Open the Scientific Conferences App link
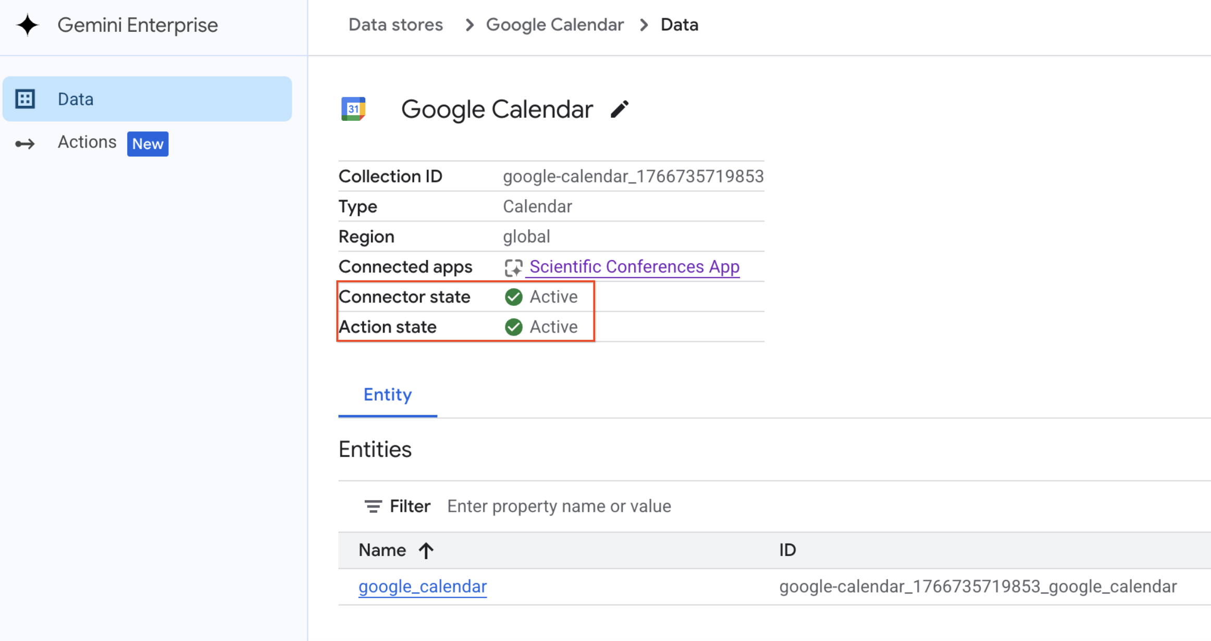1211x641 pixels. tap(634, 266)
